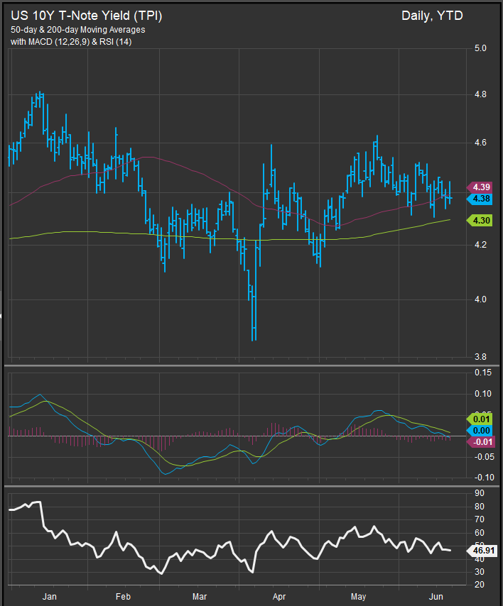Click the 'Apr' label on the time axis
The image size is (503, 606).
279,596
